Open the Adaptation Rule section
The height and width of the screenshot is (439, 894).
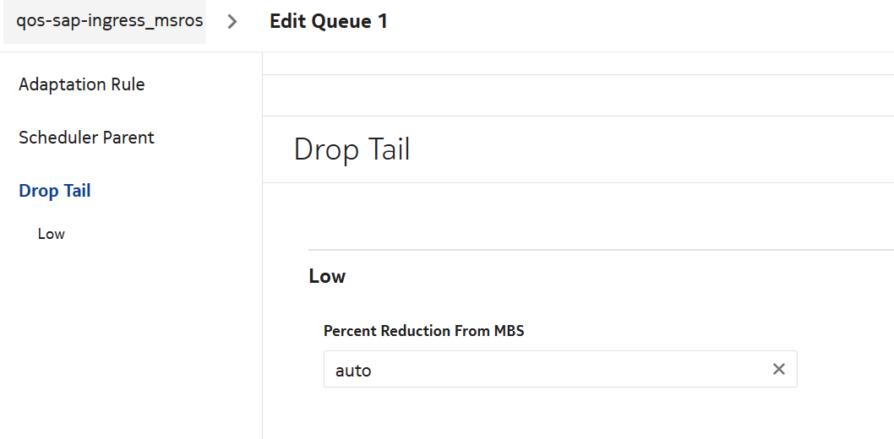click(x=82, y=84)
